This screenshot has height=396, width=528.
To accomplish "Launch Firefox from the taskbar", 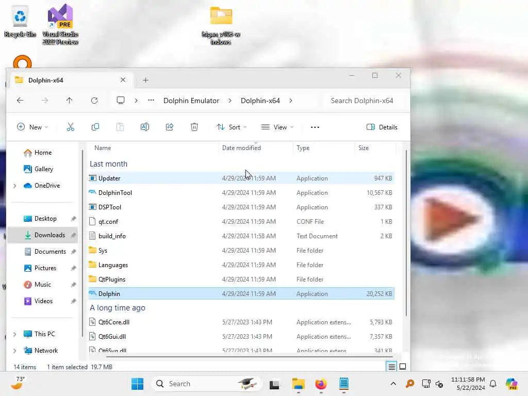I will (321, 384).
